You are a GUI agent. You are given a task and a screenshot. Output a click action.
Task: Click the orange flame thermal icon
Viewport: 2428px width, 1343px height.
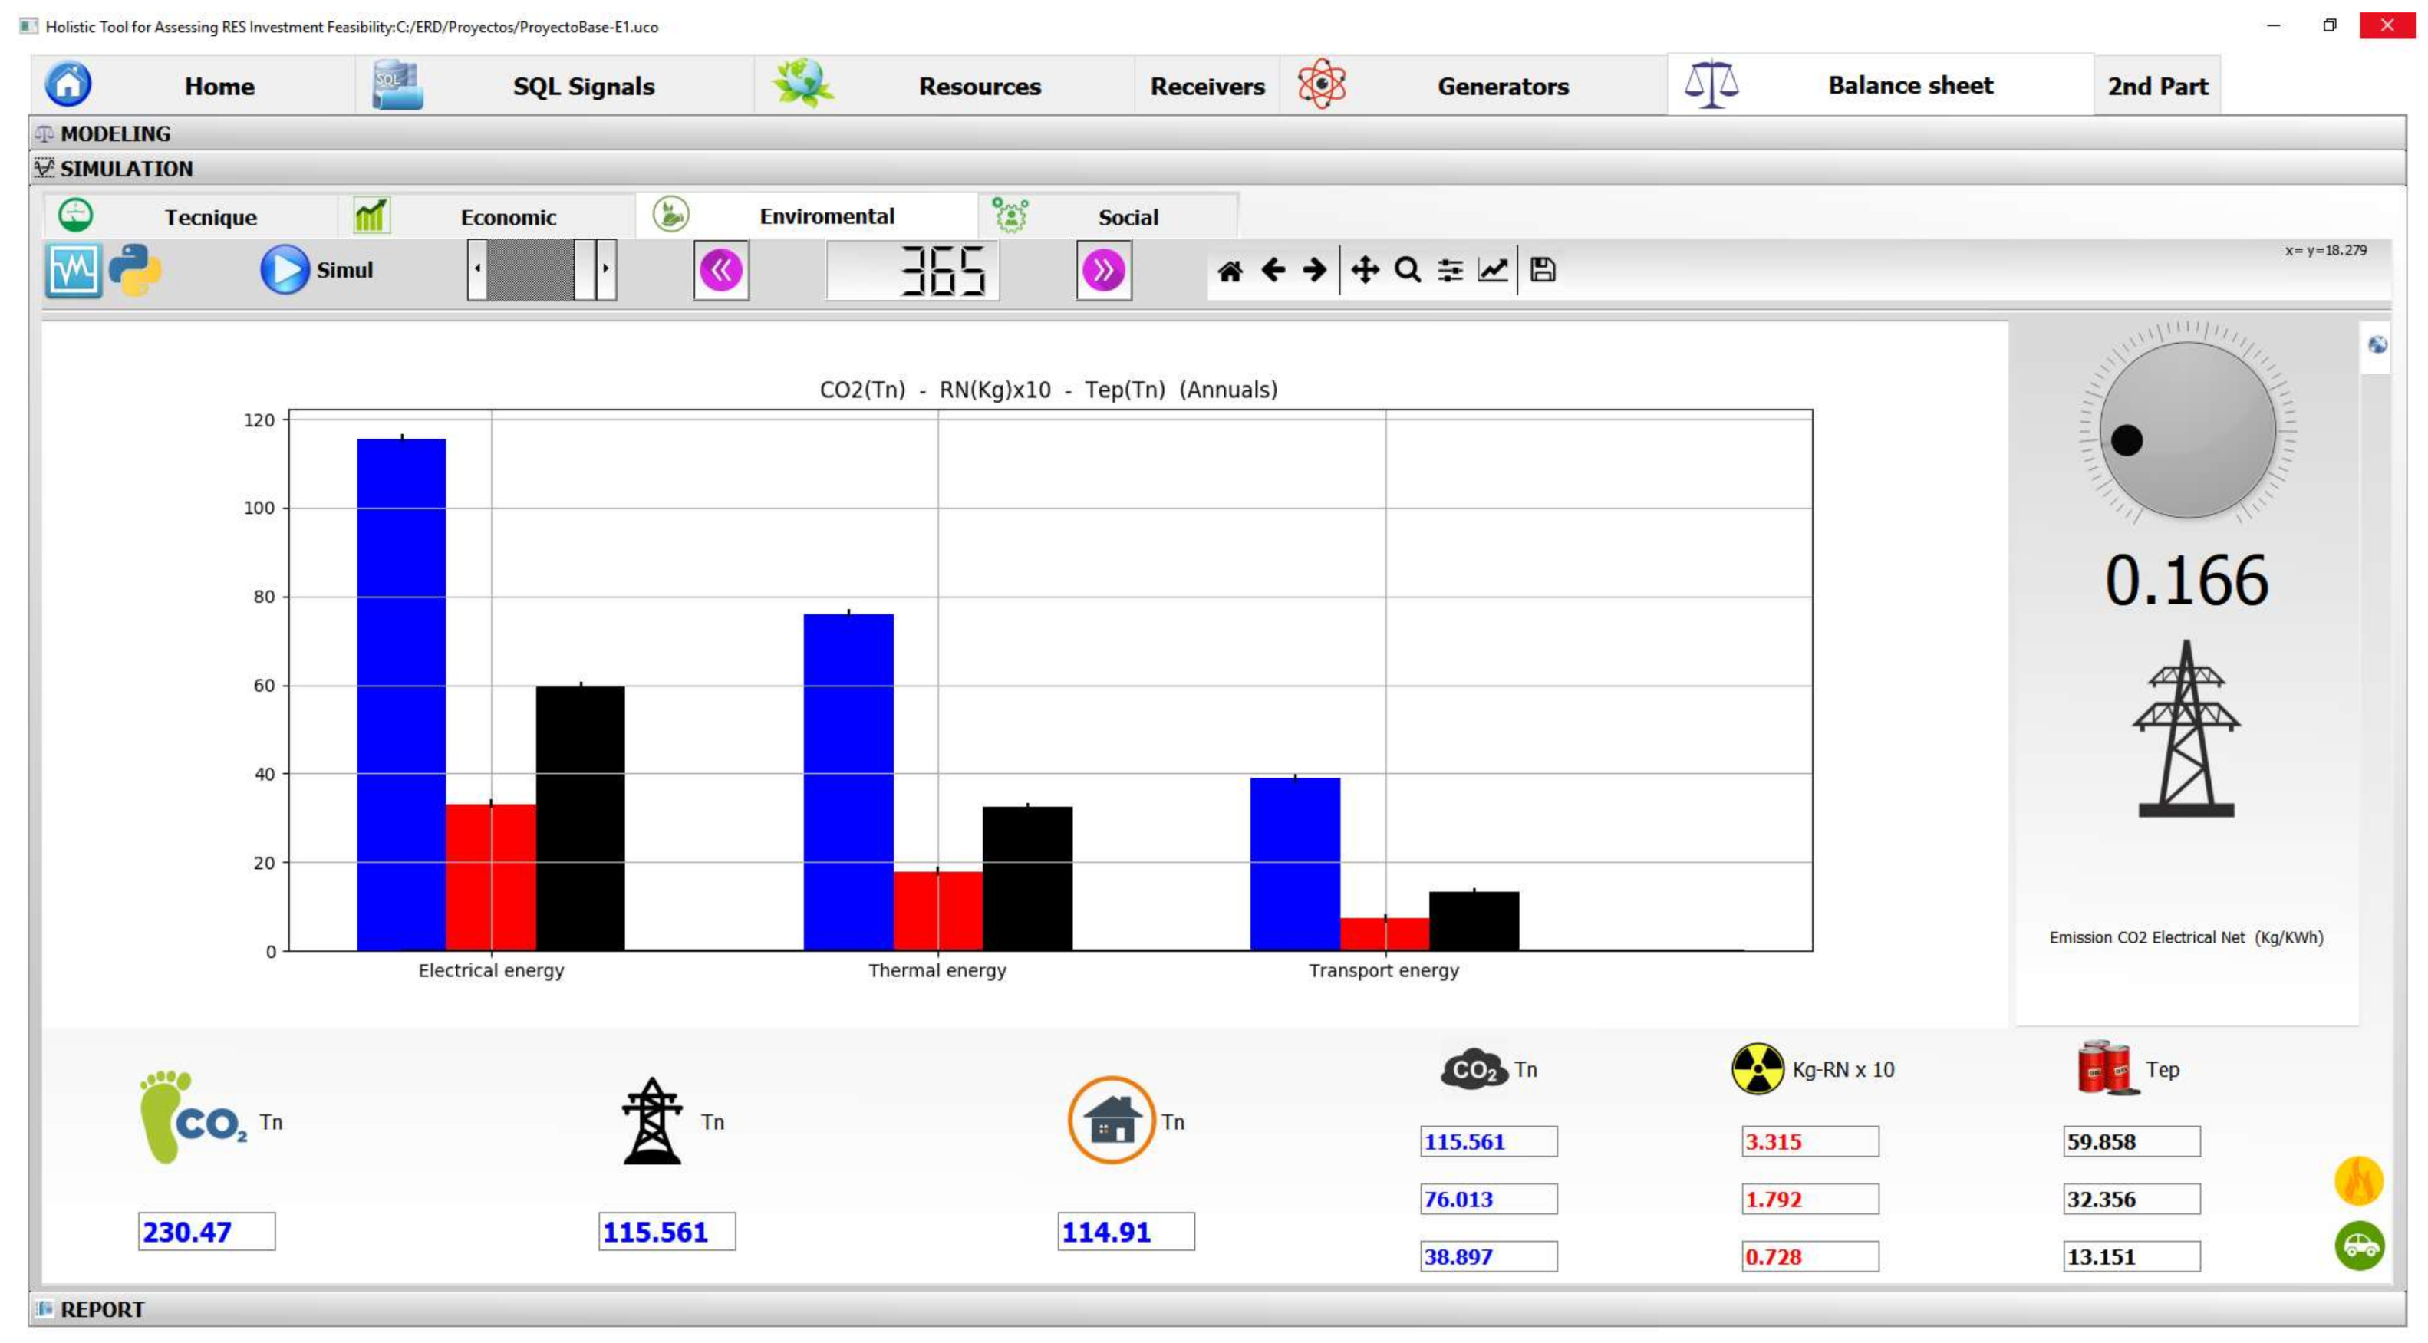pyautogui.click(x=2358, y=1181)
